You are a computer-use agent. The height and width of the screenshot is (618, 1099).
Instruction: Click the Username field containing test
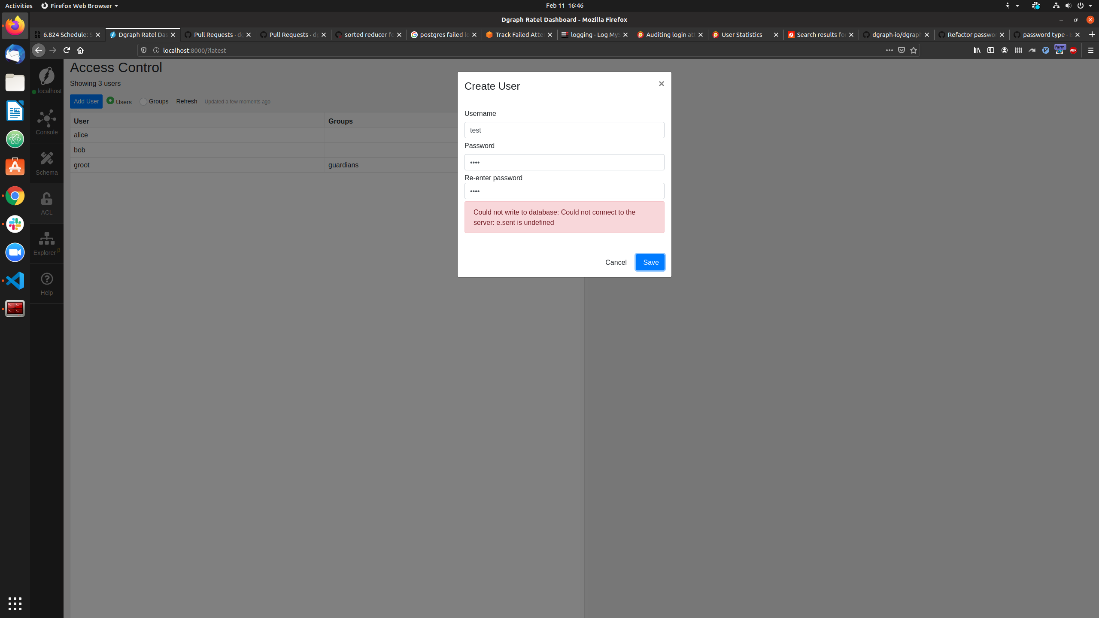pyautogui.click(x=564, y=130)
